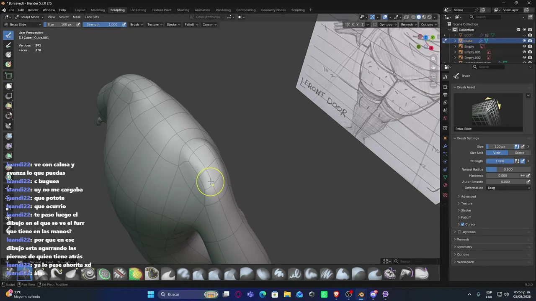The width and height of the screenshot is (536, 301).
Task: Enable the Dyntopo checkbox in viewport header
Action: coord(375,25)
